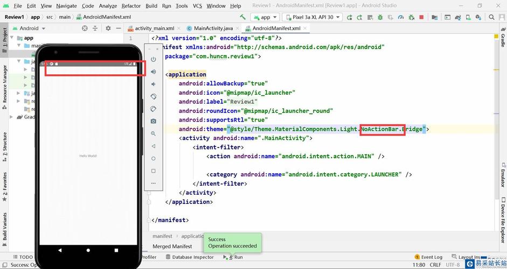Open the app run configuration dropdown
Image resolution: width=507 pixels, height=269 pixels.
click(x=265, y=17)
